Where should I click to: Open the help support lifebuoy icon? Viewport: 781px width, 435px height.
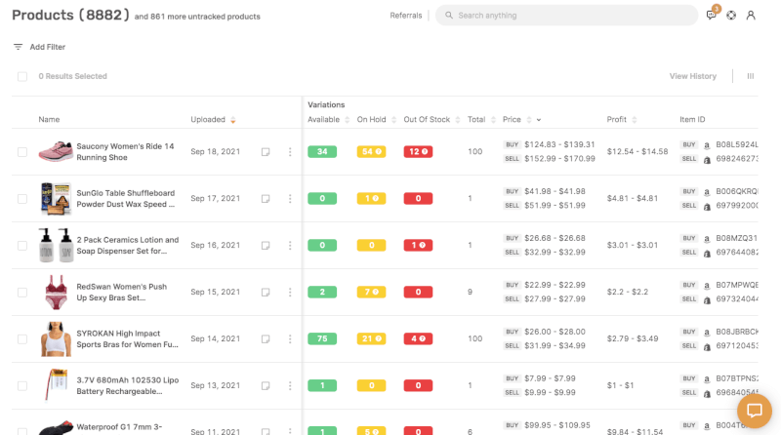[731, 16]
